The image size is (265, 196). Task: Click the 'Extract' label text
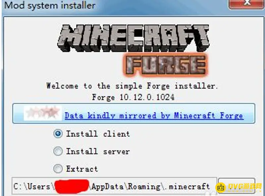pyautogui.click(x=82, y=169)
